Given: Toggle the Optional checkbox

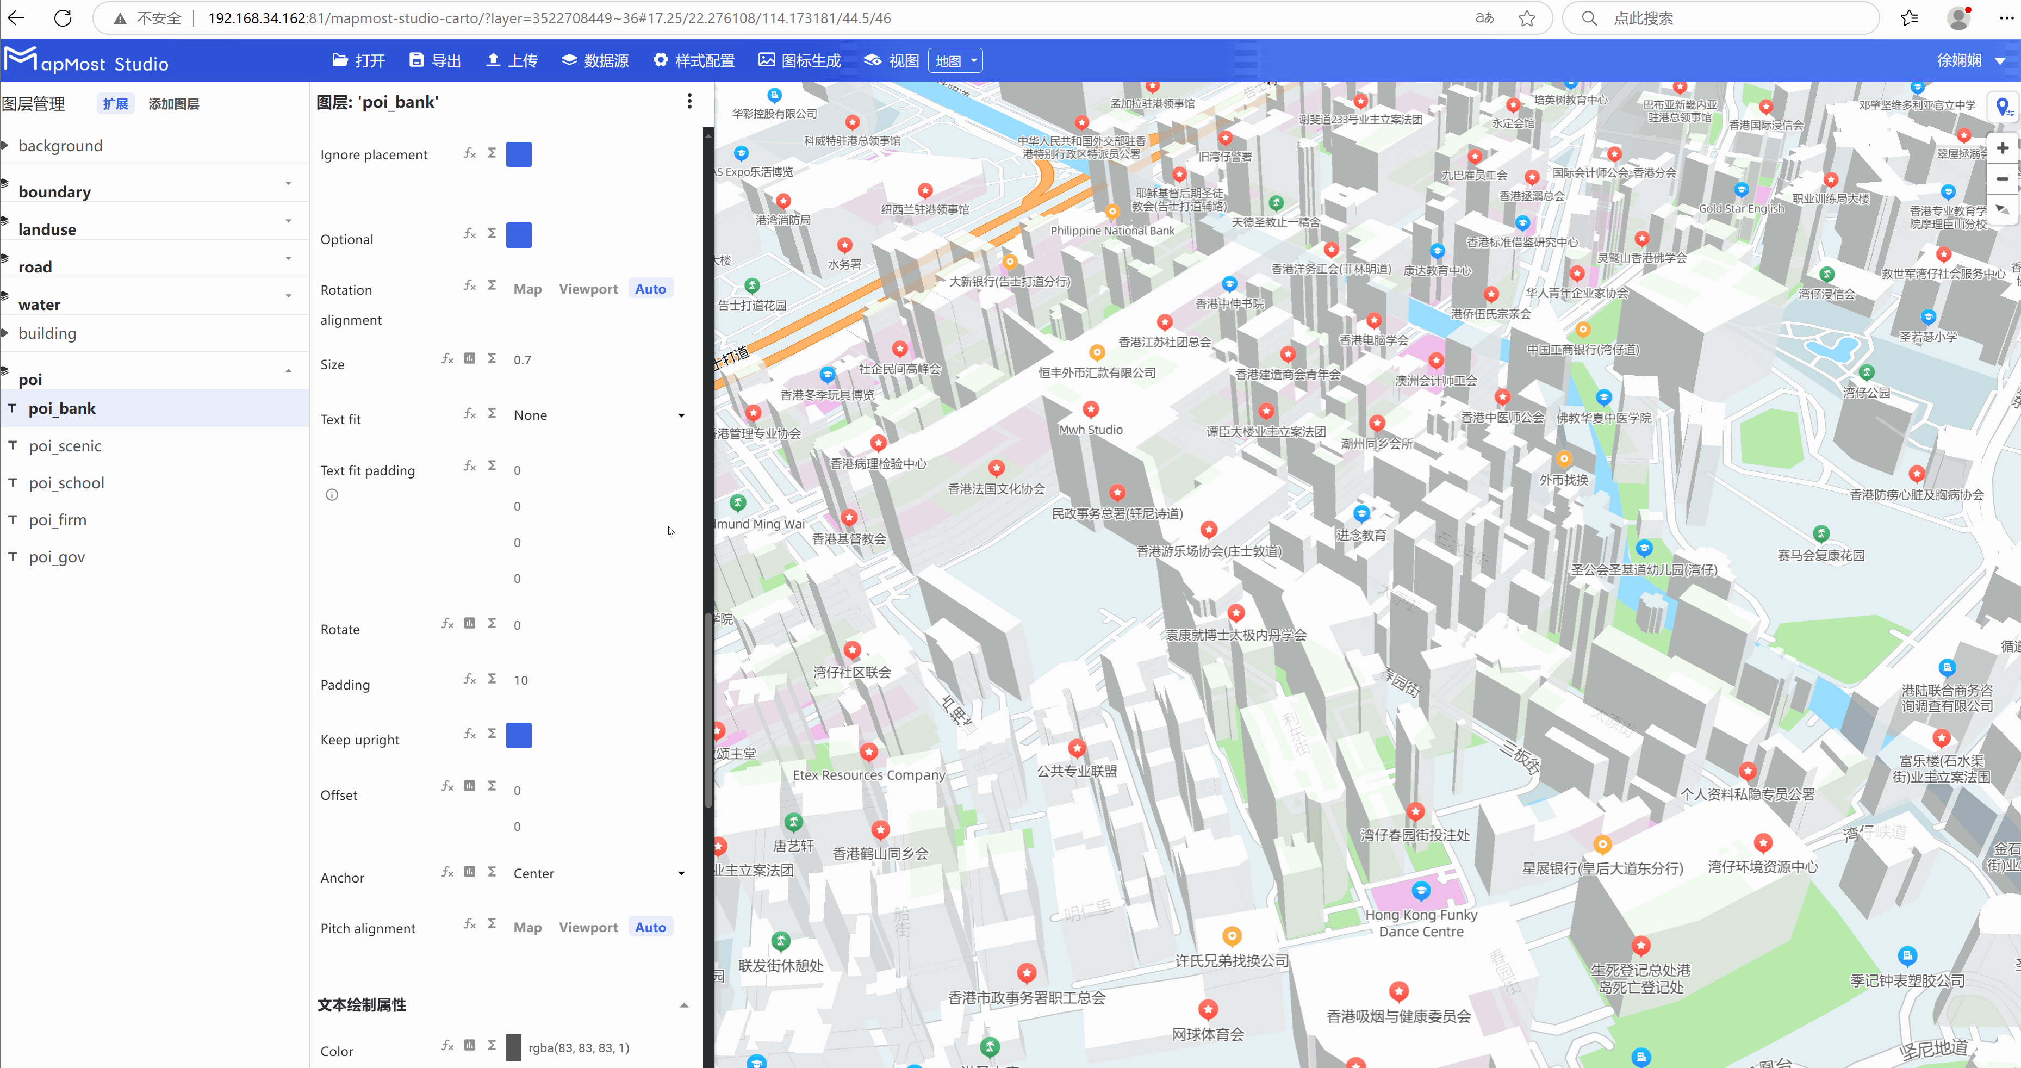Looking at the screenshot, I should coord(519,235).
